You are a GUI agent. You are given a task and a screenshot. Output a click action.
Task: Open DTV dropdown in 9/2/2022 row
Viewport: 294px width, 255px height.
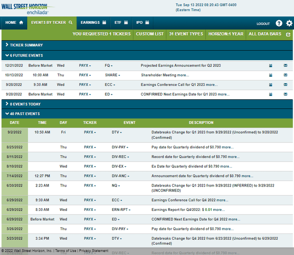point(117,132)
